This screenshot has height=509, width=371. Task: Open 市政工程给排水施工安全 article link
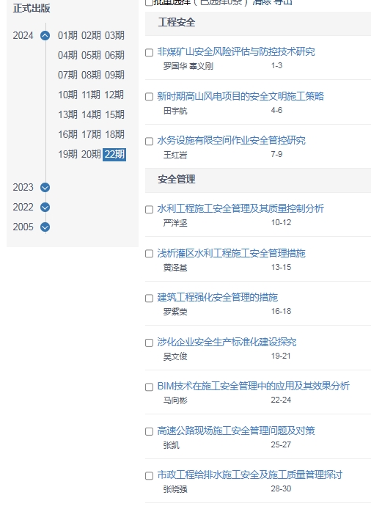(x=250, y=475)
